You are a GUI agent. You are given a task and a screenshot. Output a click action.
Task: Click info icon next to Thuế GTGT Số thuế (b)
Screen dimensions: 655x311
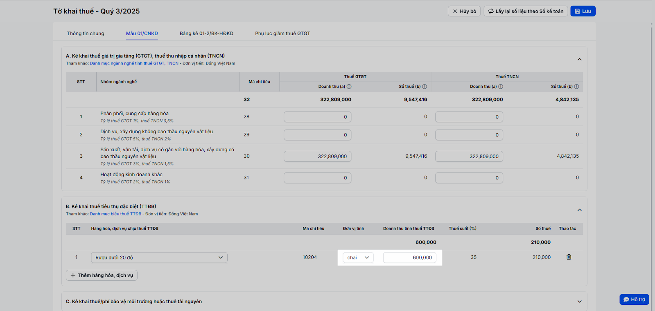click(x=425, y=87)
